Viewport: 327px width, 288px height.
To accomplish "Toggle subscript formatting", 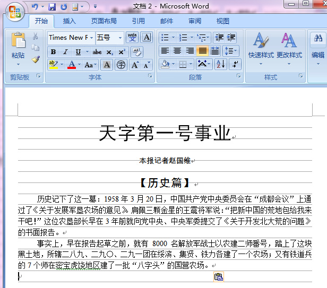I will point(110,51).
